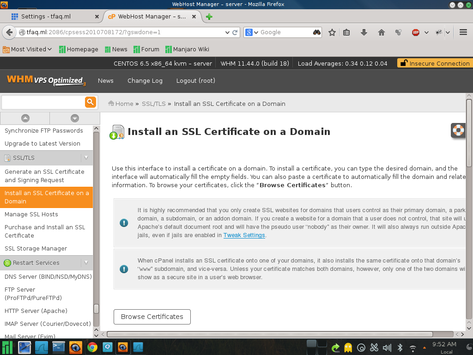Collapse the Restart Services sidebar section

tap(85, 263)
